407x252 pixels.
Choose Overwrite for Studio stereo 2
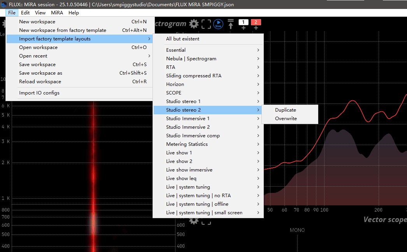pyautogui.click(x=290, y=119)
